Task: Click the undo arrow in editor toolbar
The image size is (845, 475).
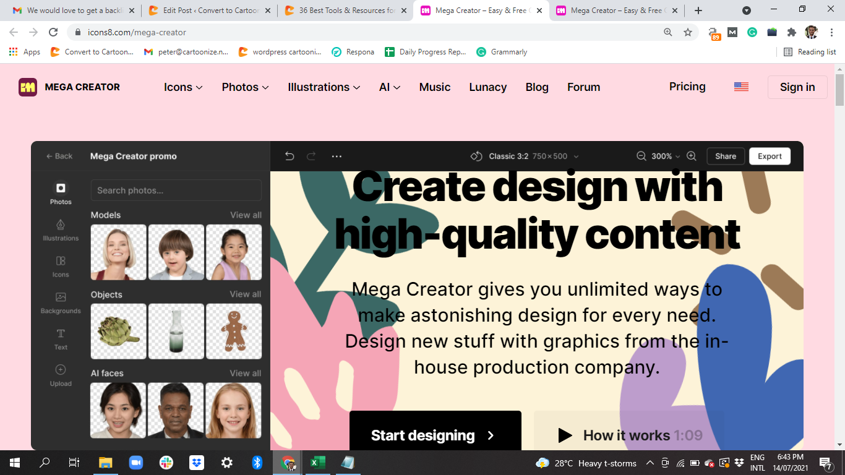Action: click(290, 156)
